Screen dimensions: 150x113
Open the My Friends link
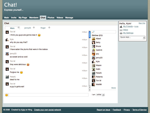[128, 26]
